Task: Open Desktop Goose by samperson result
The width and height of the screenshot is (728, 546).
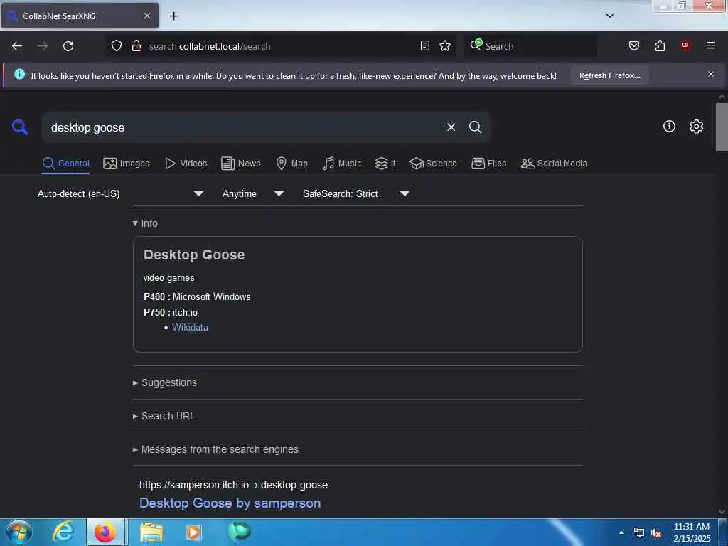Action: coord(230,503)
